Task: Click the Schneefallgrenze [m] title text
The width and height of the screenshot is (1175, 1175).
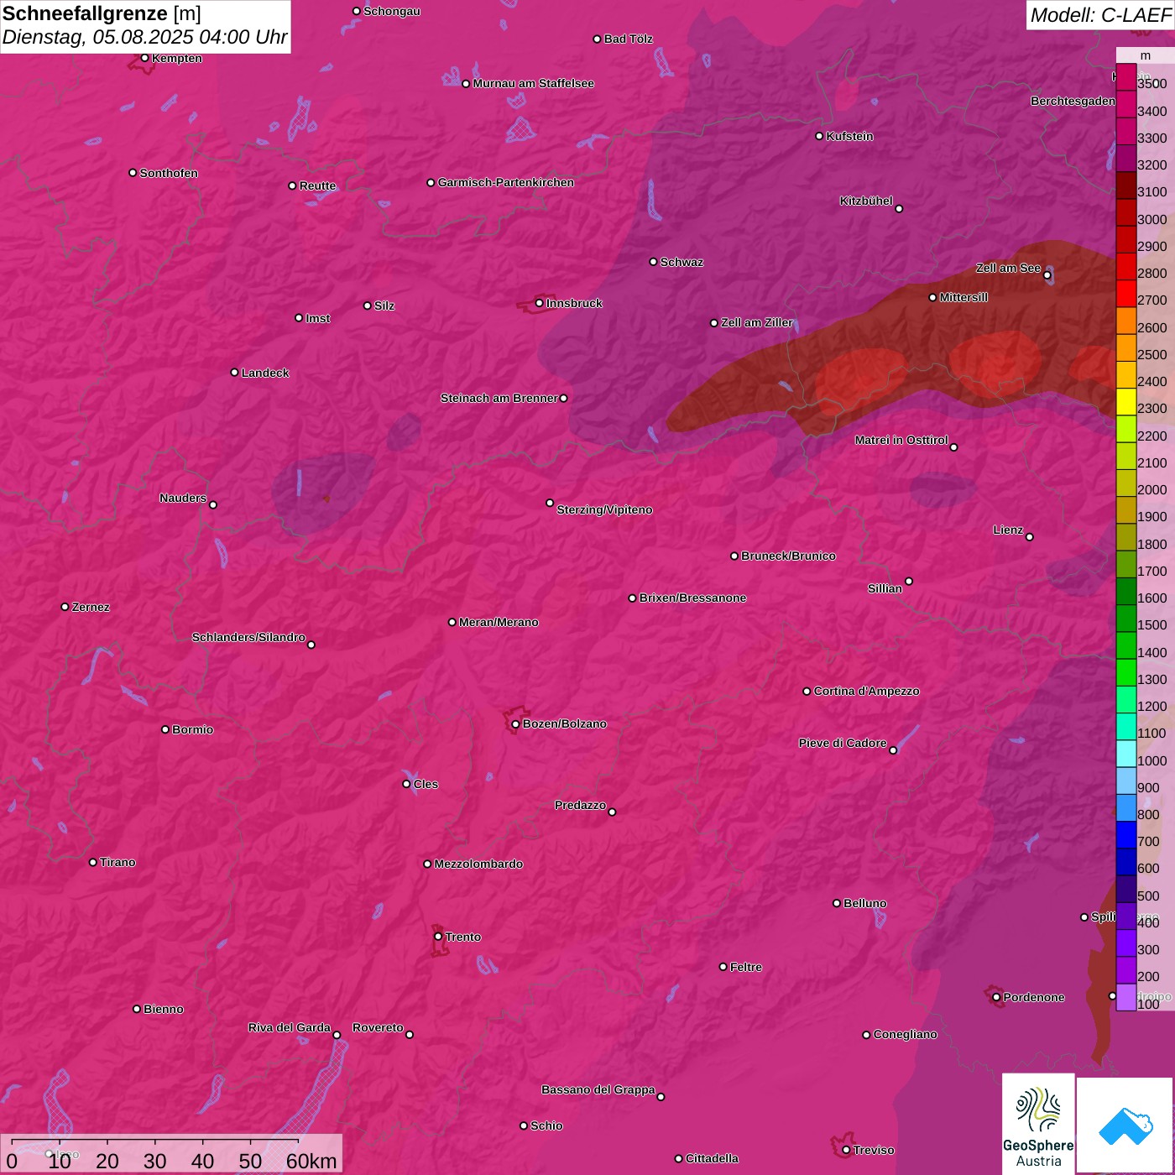Action: (x=102, y=13)
